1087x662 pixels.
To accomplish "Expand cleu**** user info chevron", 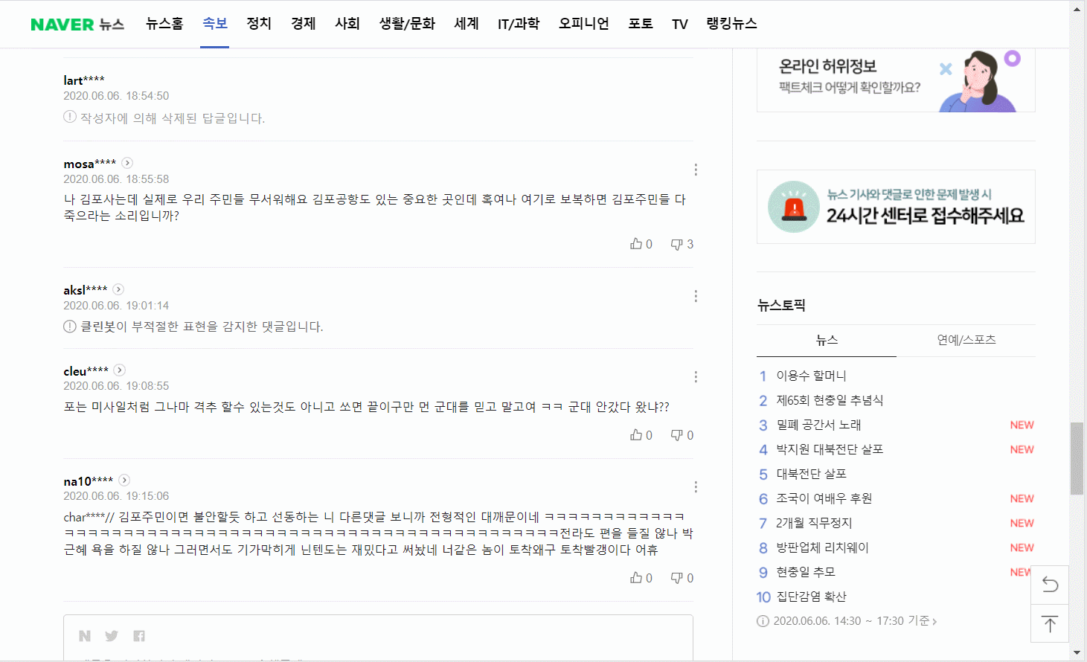I will coord(120,370).
